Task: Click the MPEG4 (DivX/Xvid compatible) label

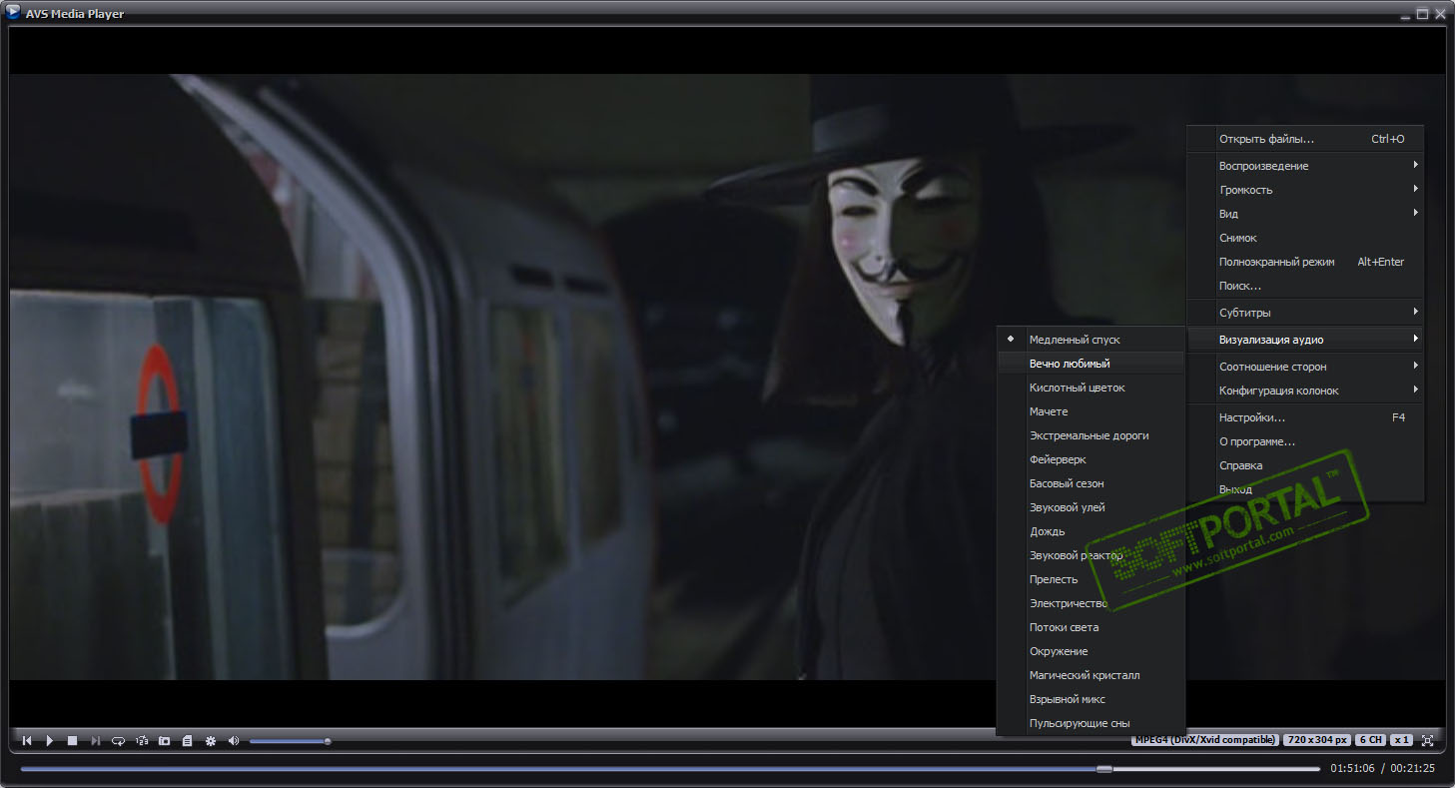Action: (x=1205, y=740)
